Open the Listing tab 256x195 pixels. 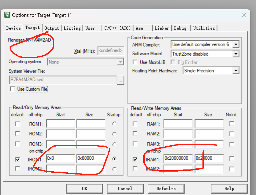(x=72, y=28)
